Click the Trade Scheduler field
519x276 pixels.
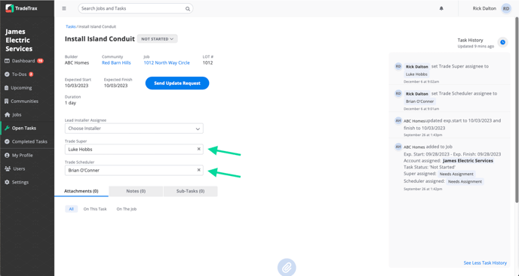coord(134,171)
